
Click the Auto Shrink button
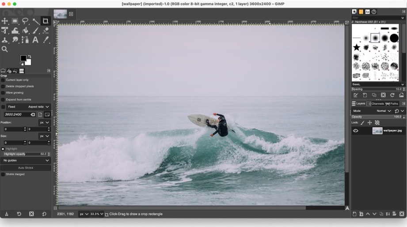pyautogui.click(x=26, y=168)
